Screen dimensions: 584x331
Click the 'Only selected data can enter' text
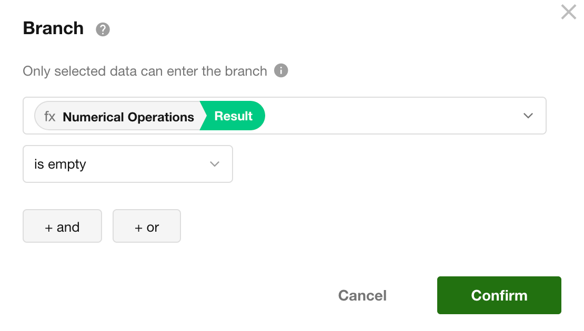tap(145, 71)
